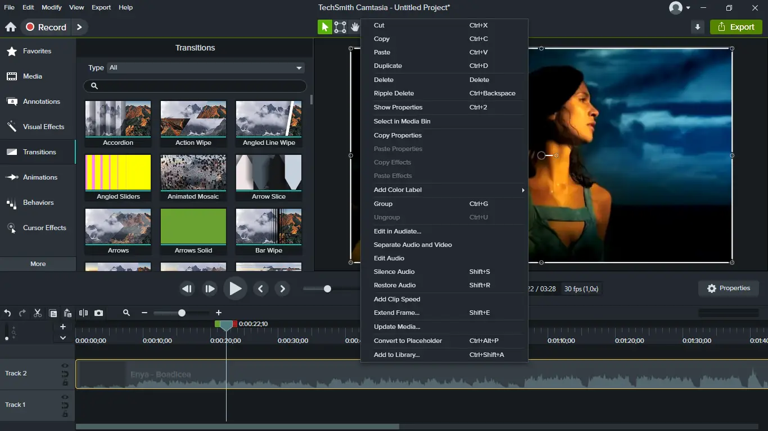Select Ripple Delete in the context menu

pyautogui.click(x=394, y=93)
